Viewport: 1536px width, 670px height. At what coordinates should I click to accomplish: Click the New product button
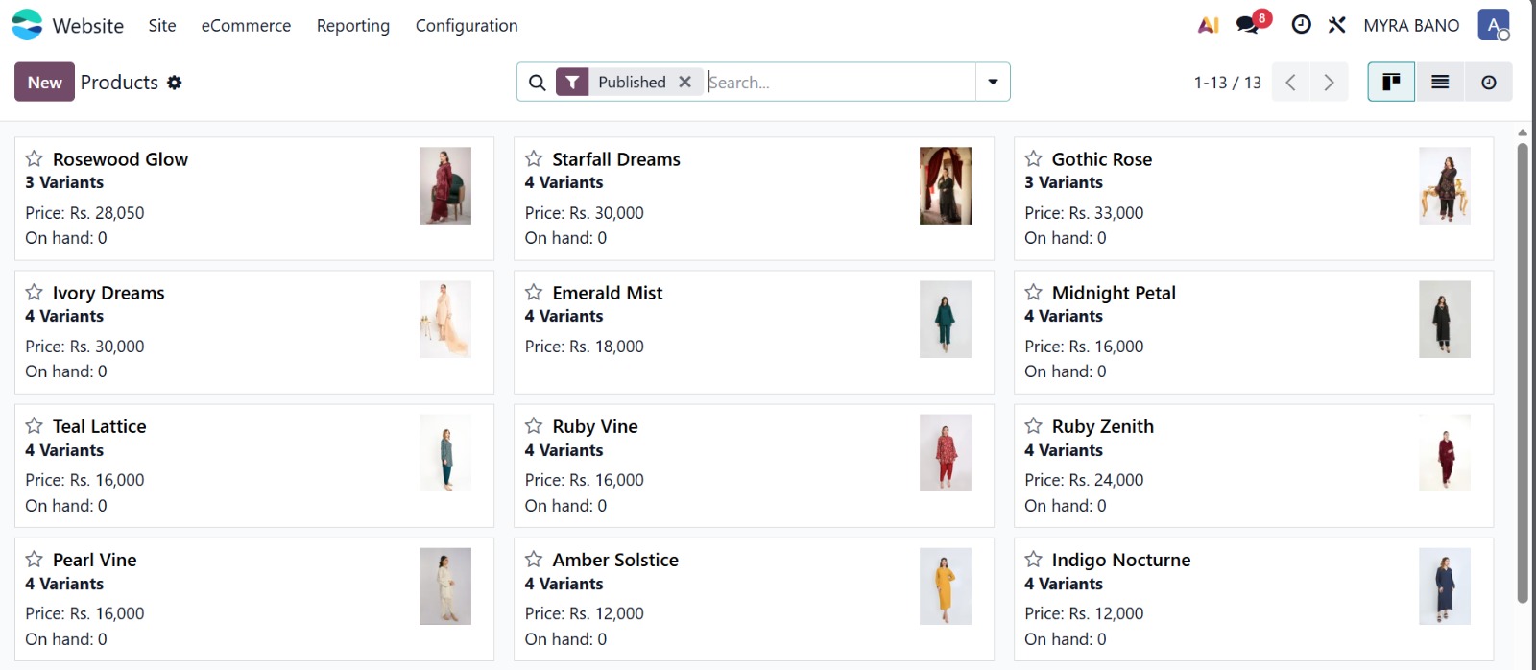[44, 83]
